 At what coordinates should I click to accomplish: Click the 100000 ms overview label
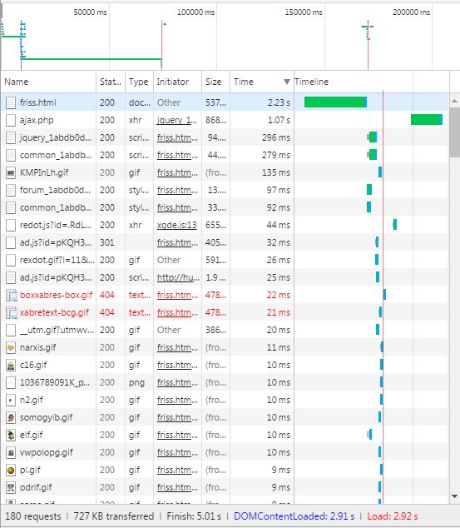click(x=195, y=12)
